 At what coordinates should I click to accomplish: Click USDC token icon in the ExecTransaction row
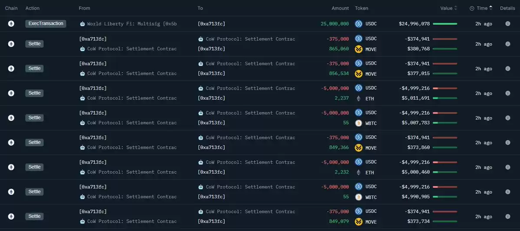coord(359,24)
